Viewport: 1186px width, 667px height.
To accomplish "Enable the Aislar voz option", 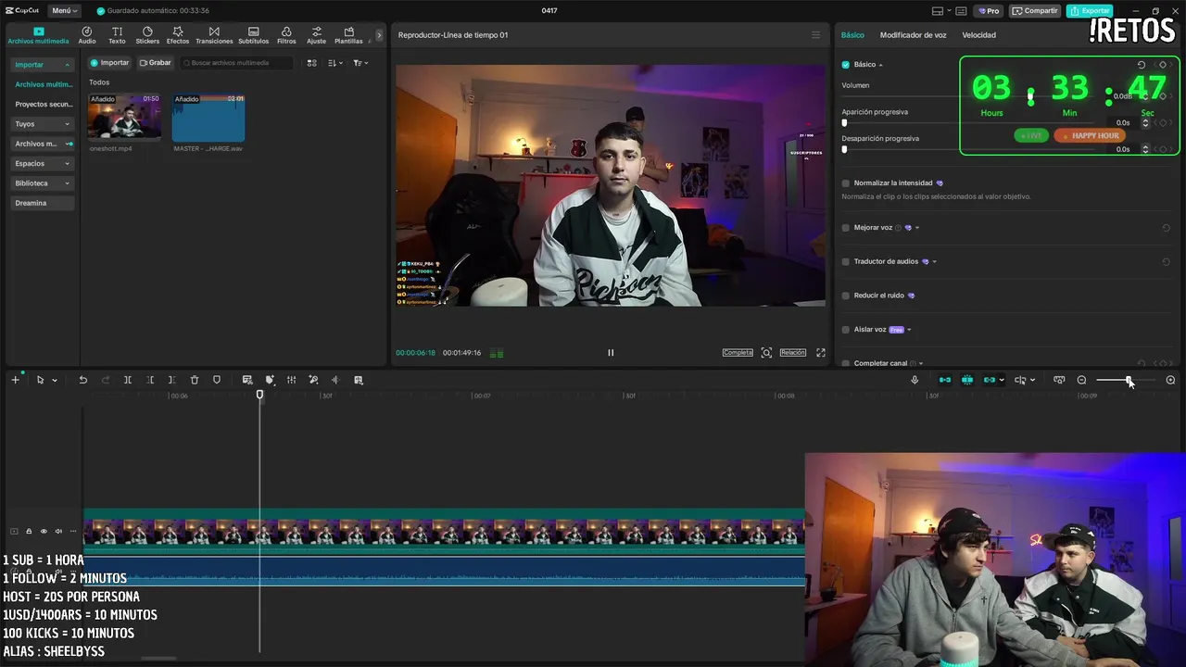I will (x=846, y=330).
